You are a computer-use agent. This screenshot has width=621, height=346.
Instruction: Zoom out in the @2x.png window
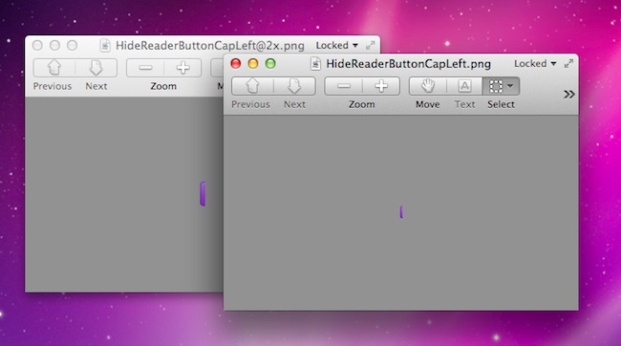click(145, 68)
